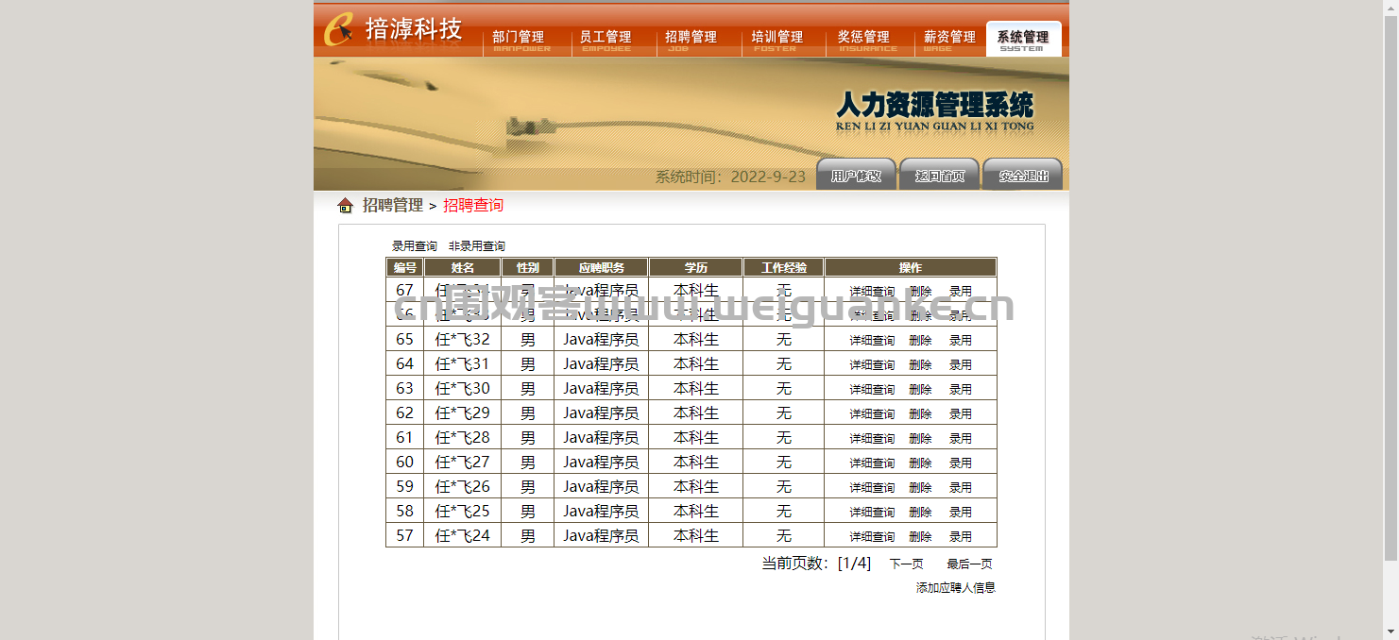Delete applicant number 58
The width and height of the screenshot is (1399, 640).
pos(921,513)
